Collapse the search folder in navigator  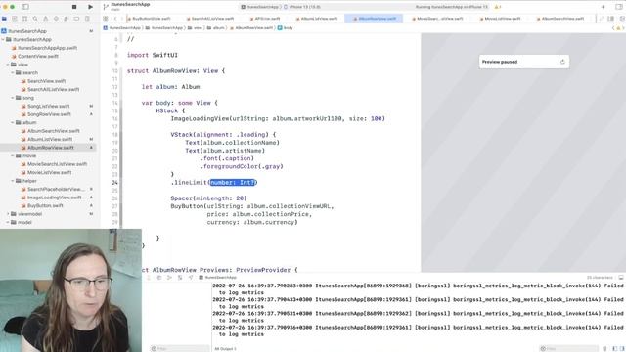[13, 72]
